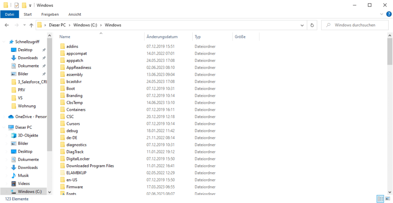Screen dimensions: 393x203
Task: Sort by the Größe column header
Action: (240, 37)
